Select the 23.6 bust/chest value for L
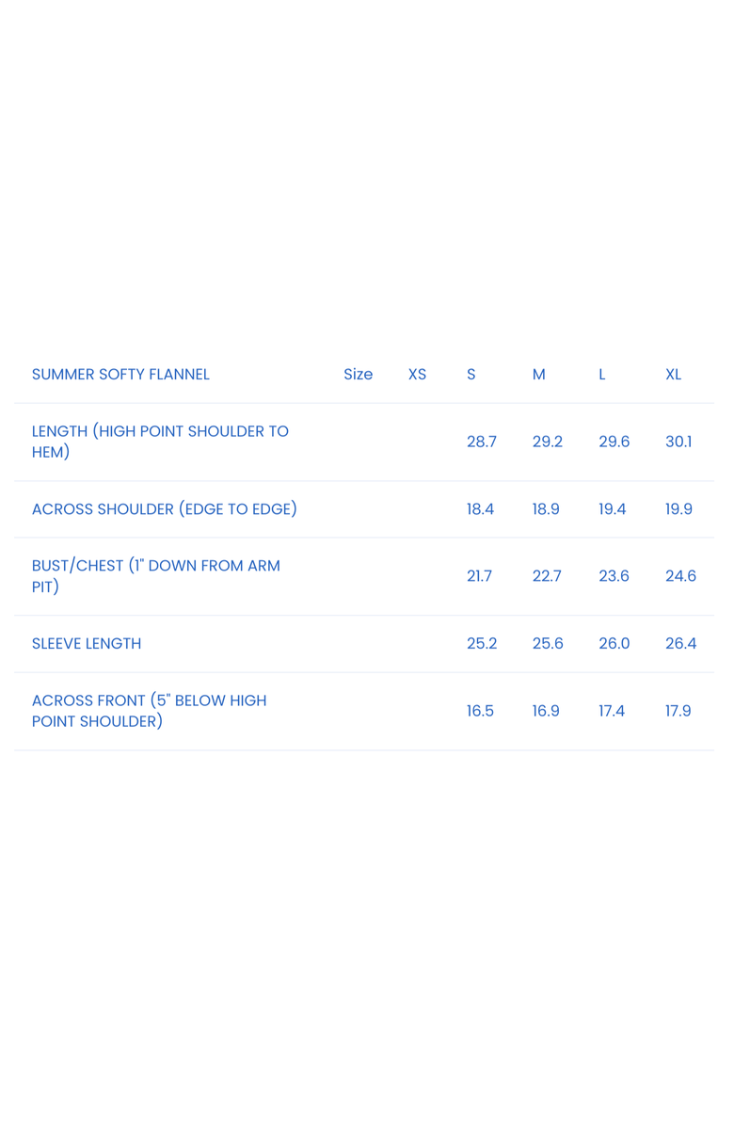Viewport: 734px width, 1126px height. pyautogui.click(x=614, y=576)
